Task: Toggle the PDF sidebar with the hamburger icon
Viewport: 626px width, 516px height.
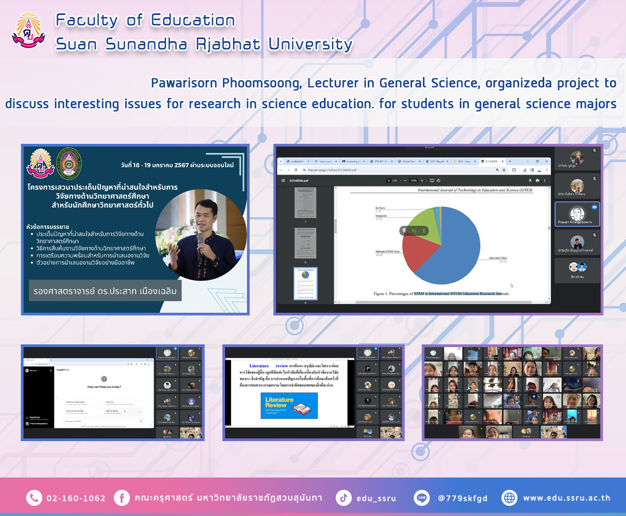Action: (x=283, y=180)
